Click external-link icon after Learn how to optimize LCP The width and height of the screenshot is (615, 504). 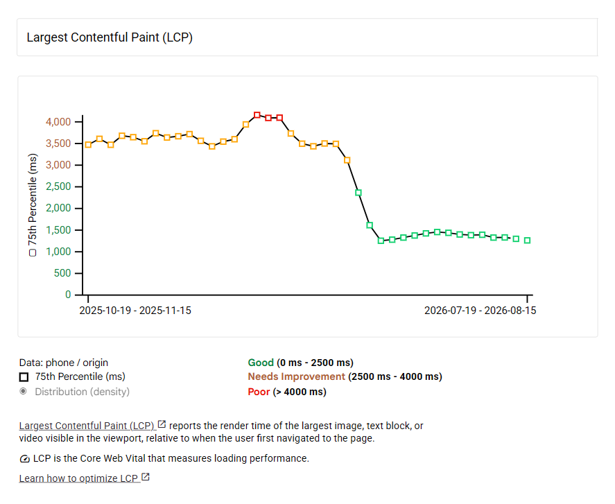click(146, 477)
